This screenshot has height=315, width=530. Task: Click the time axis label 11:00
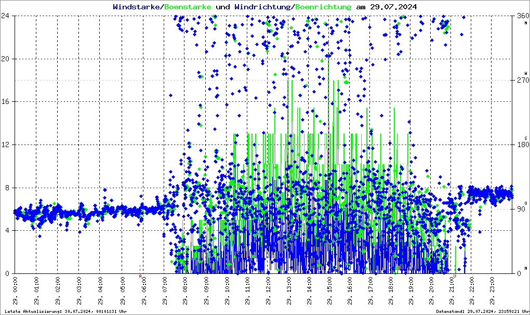point(247,291)
